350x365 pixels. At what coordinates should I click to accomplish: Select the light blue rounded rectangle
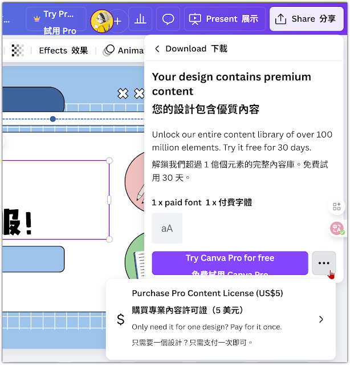[x=34, y=259]
